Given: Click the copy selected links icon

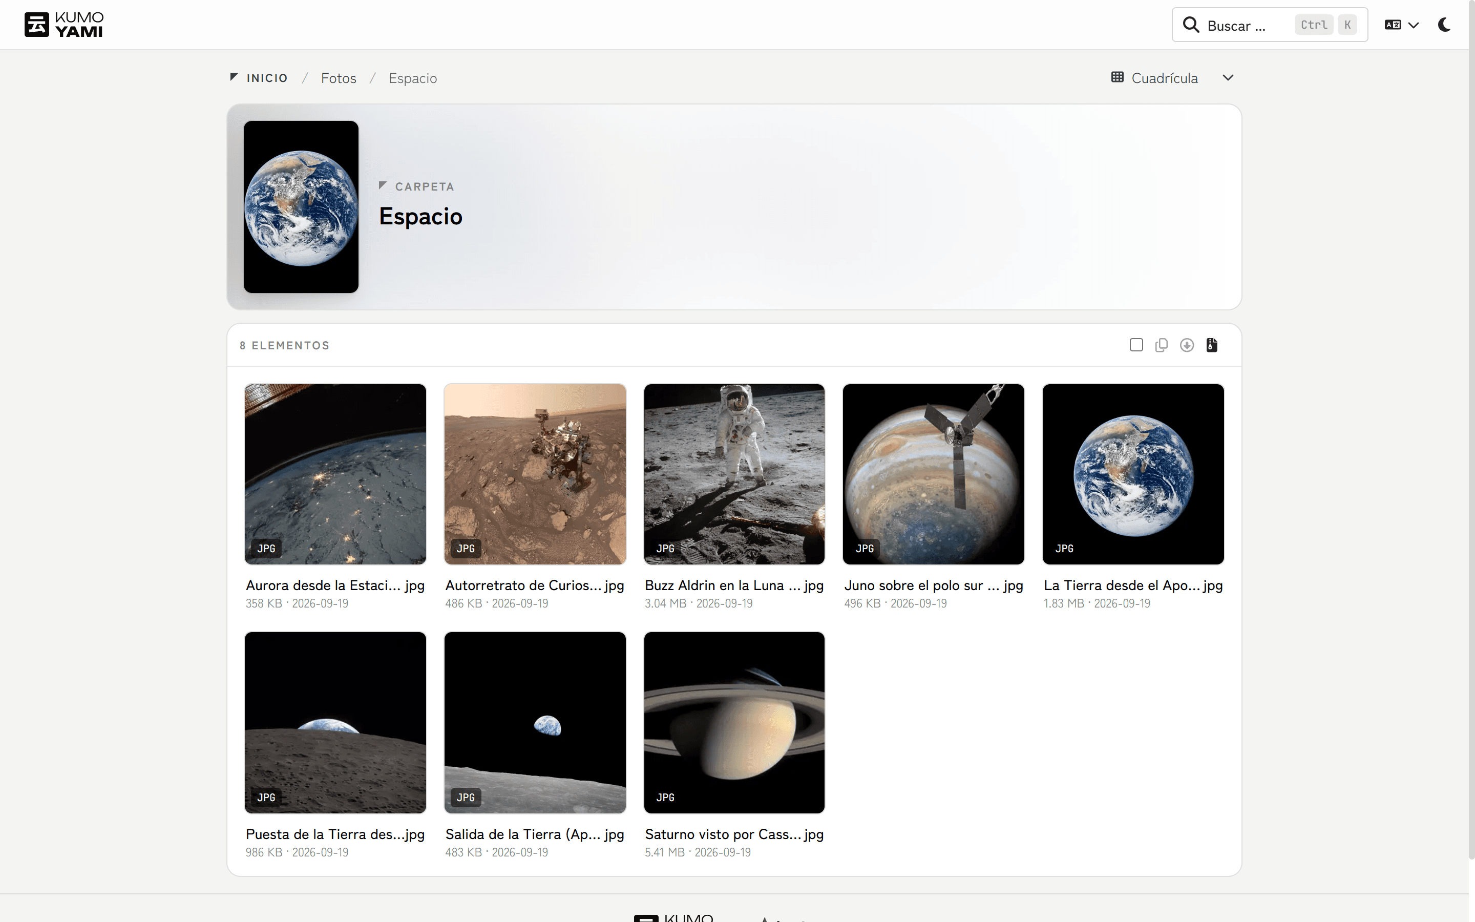Looking at the screenshot, I should click(1161, 345).
